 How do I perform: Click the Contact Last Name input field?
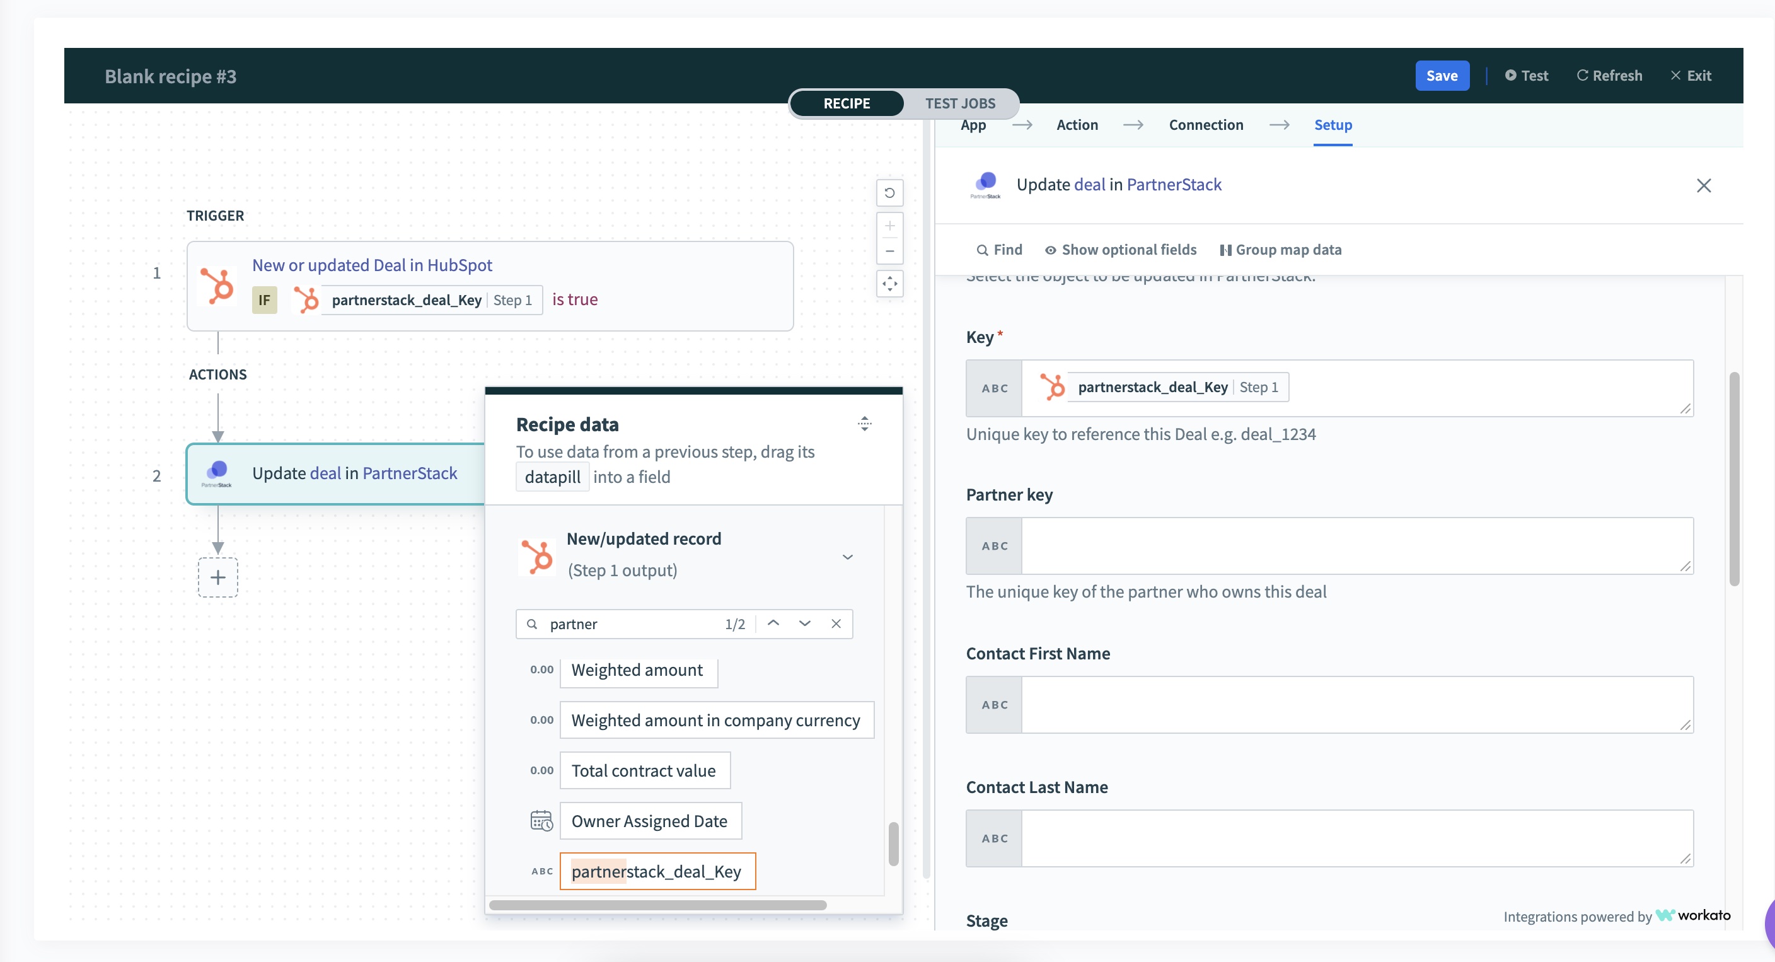tap(1356, 838)
